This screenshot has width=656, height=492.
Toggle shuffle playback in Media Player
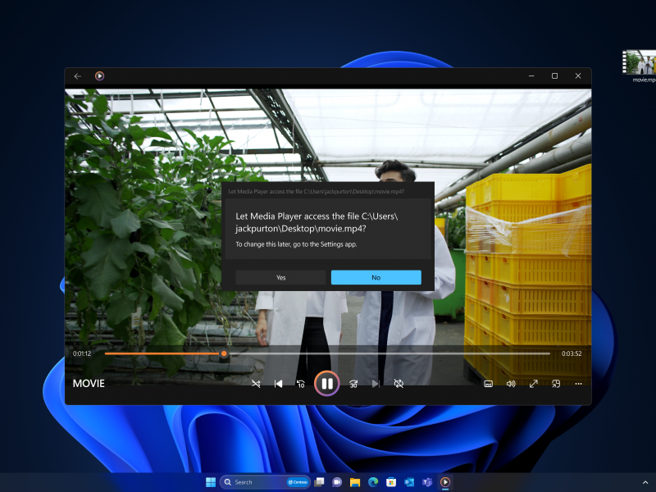pos(255,383)
